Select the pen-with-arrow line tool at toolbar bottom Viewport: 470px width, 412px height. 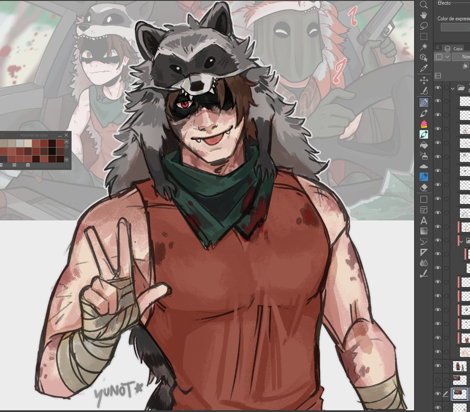423,274
